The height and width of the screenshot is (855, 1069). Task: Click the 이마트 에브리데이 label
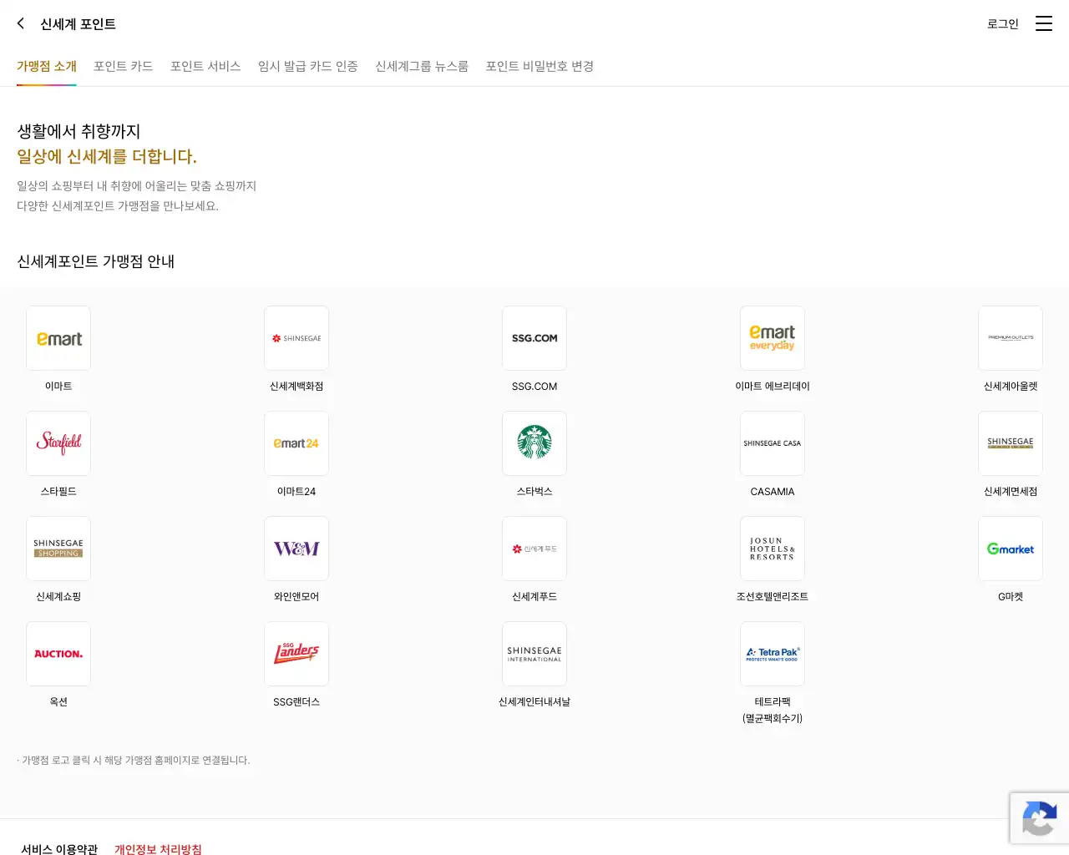tap(773, 387)
